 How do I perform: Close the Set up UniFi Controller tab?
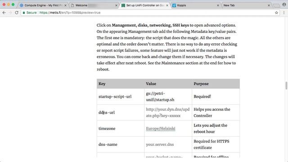pos(167,5)
